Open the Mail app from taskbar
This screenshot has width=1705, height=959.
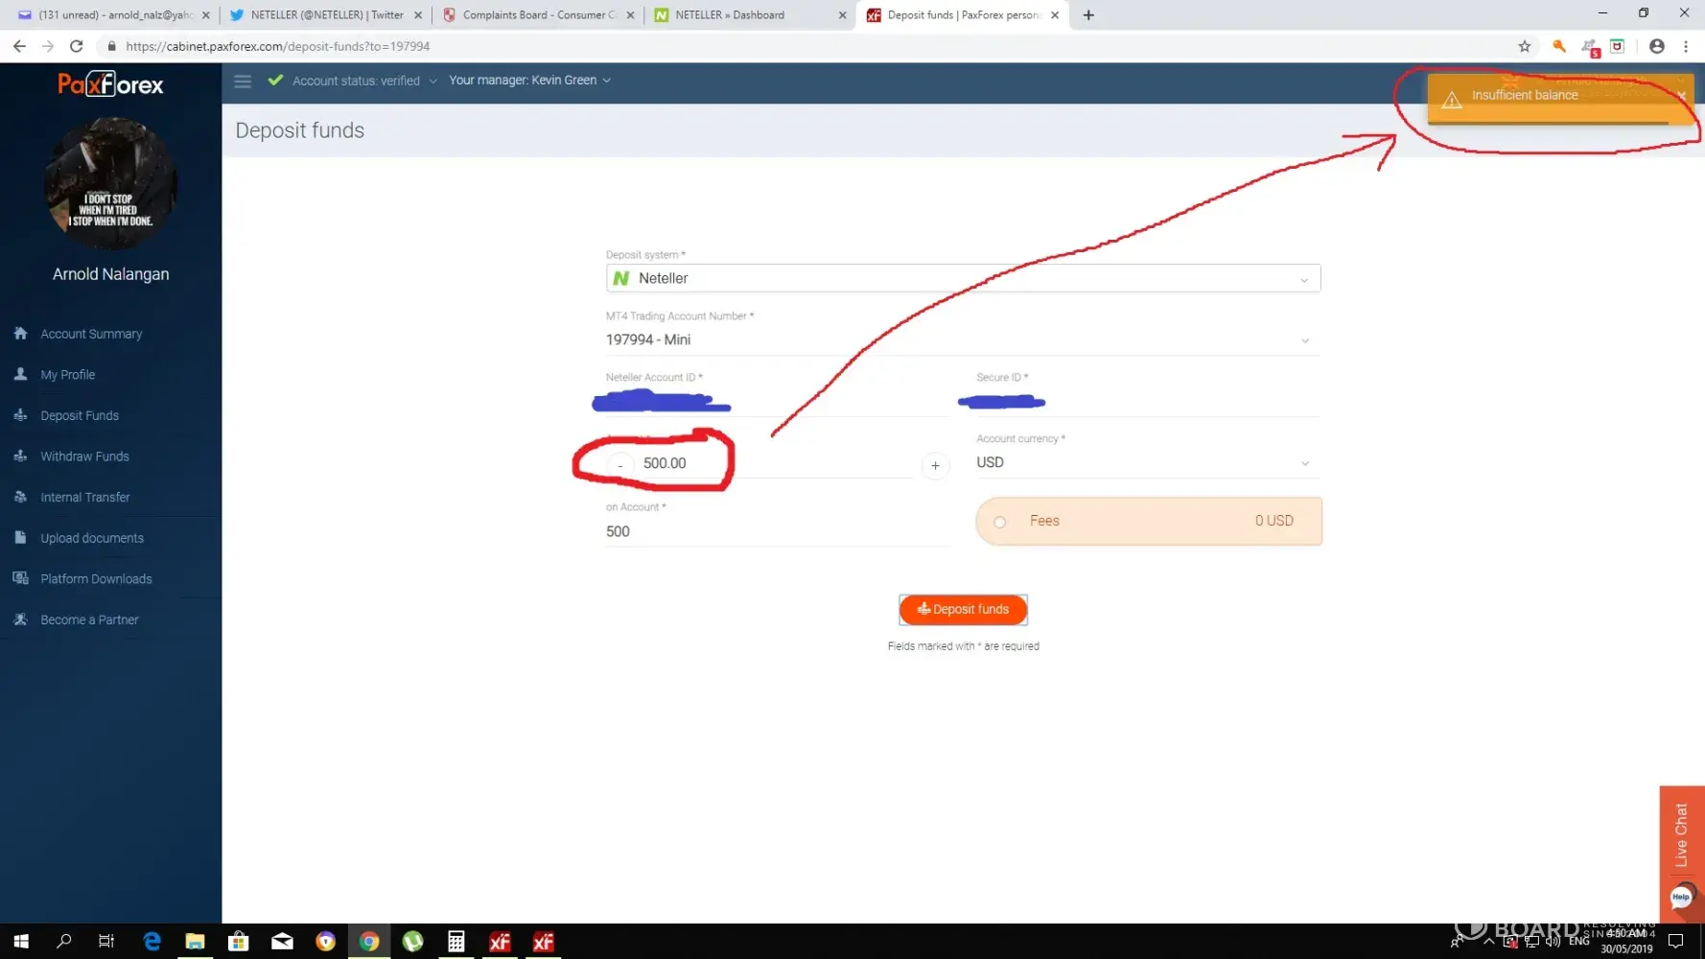point(282,942)
